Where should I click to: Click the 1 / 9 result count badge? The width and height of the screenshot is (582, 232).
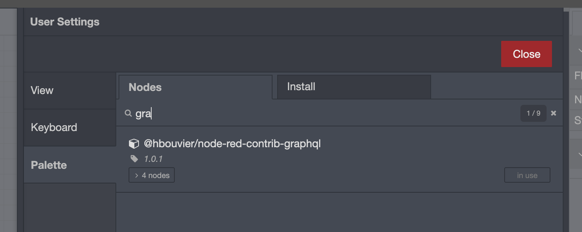coord(533,113)
